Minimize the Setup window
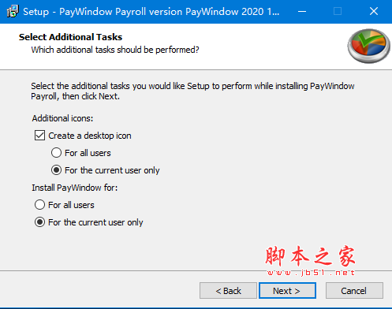The image size is (392, 309). [x=302, y=11]
